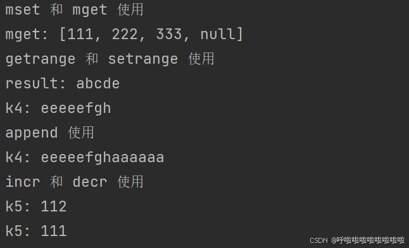Click the text abcde
The width and height of the screenshot is (409, 248).
(98, 83)
